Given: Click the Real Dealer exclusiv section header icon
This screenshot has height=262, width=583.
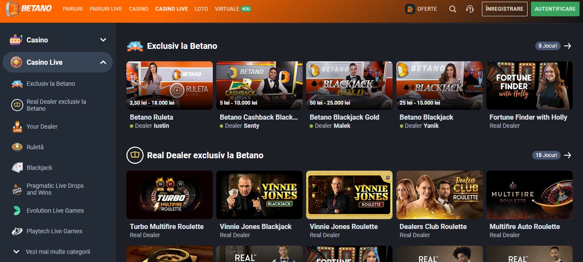Looking at the screenshot, I should click(135, 155).
